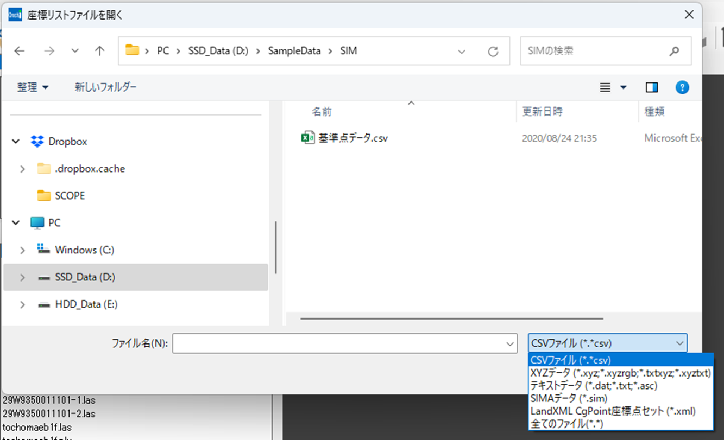
Task: Expand the Windows (C:) drive
Action: (22, 250)
